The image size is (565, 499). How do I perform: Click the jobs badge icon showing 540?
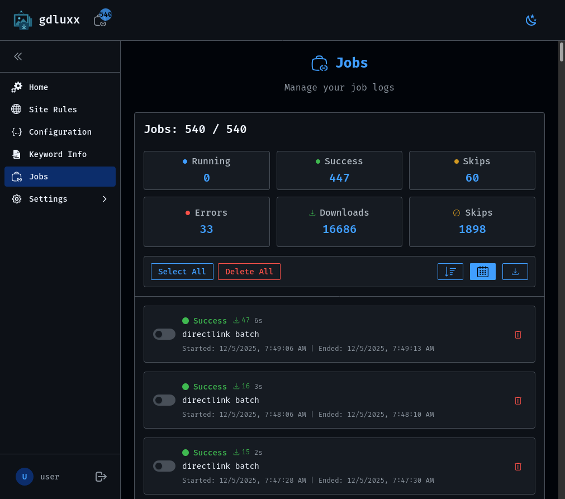point(102,19)
